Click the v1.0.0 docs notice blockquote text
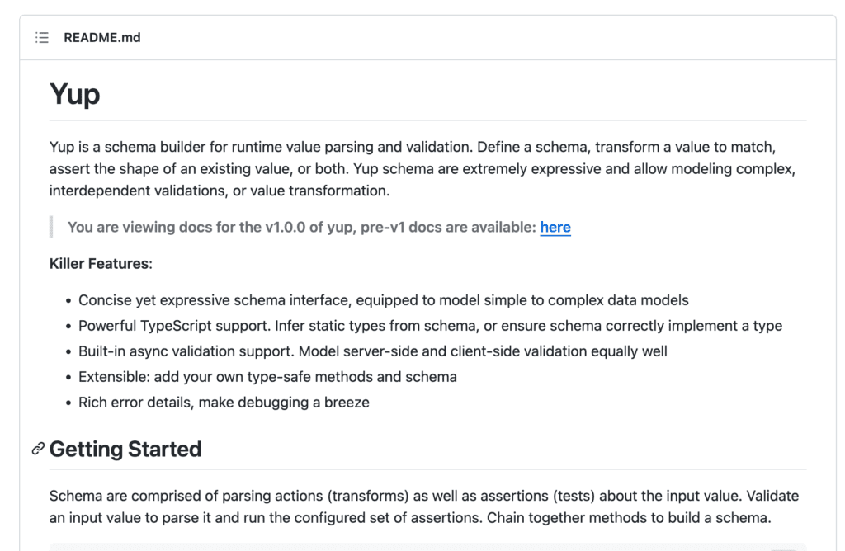The image size is (845, 551). click(x=303, y=227)
